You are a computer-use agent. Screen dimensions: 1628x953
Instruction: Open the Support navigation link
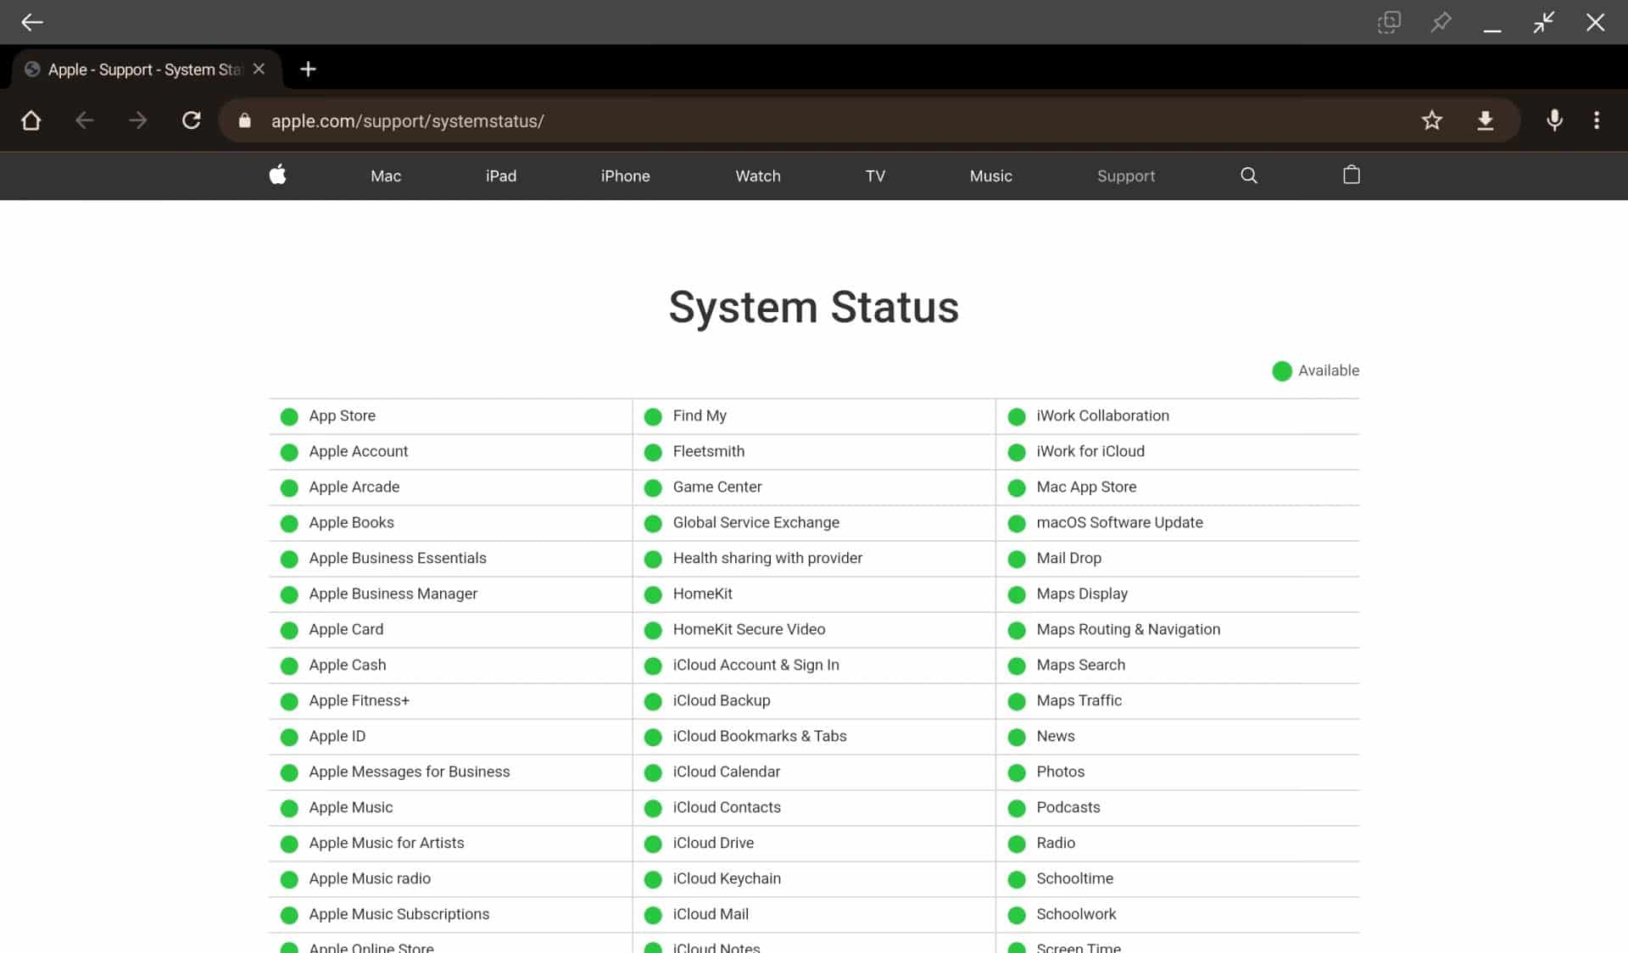point(1125,176)
